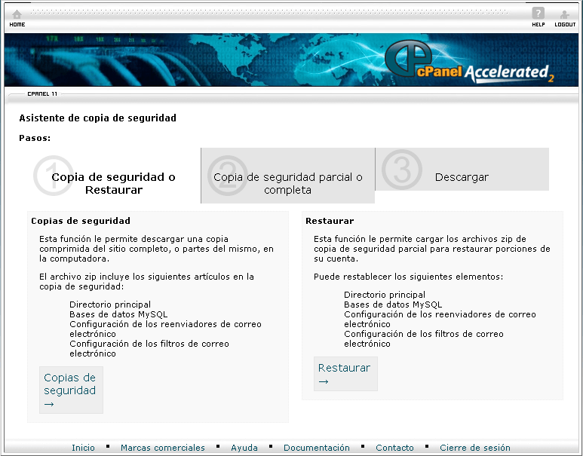Click Bases de datos MySQL in the Restaurar list

coord(393,305)
